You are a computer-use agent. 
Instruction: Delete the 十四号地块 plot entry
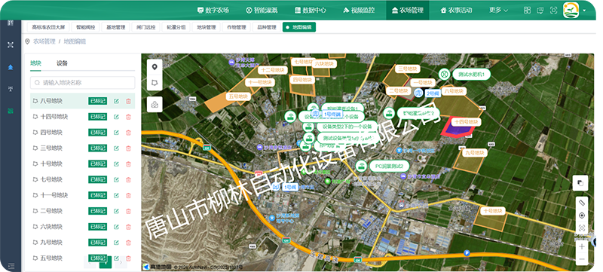[x=128, y=117]
